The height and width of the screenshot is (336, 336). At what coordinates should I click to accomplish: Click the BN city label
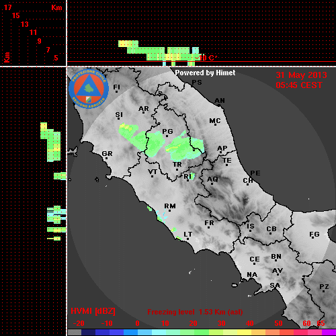pyautogui.click(x=276, y=256)
